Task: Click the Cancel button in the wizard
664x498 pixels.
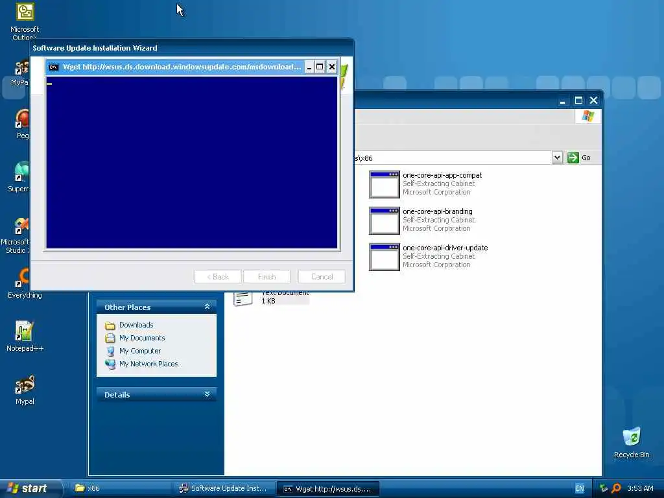Action: (322, 276)
